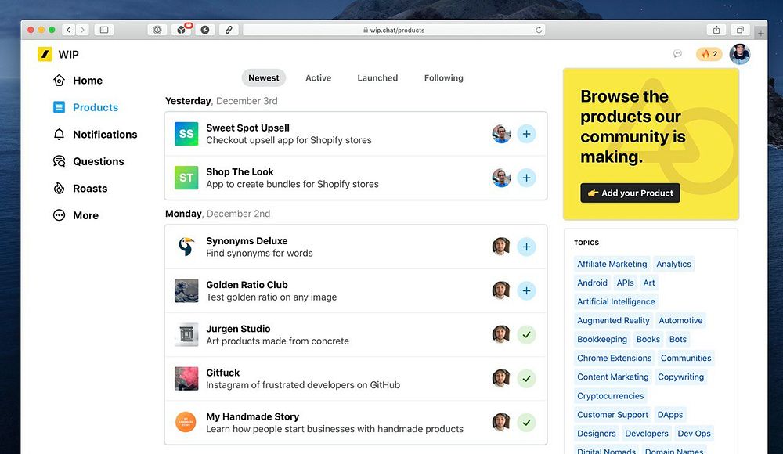The height and width of the screenshot is (454, 783).
Task: View maker avatar on Sweet Spot Upsell
Action: 501,134
